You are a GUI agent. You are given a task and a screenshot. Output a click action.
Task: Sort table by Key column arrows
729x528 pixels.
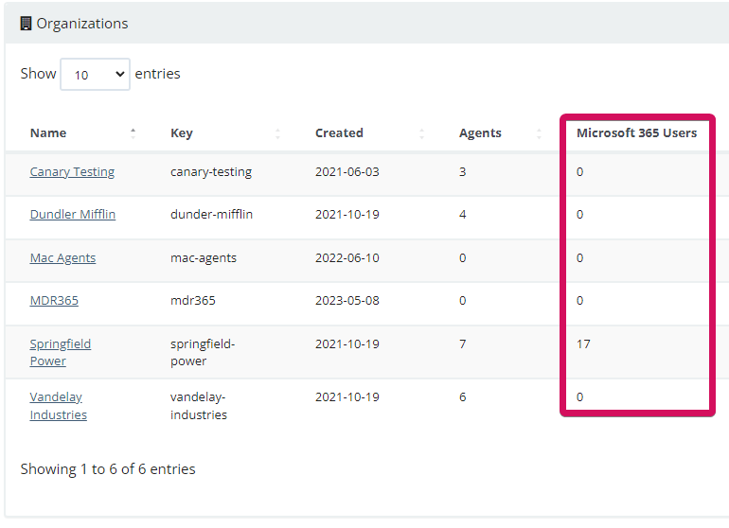coord(277,133)
